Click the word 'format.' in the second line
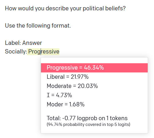The image size is (154, 138). pos(61,26)
